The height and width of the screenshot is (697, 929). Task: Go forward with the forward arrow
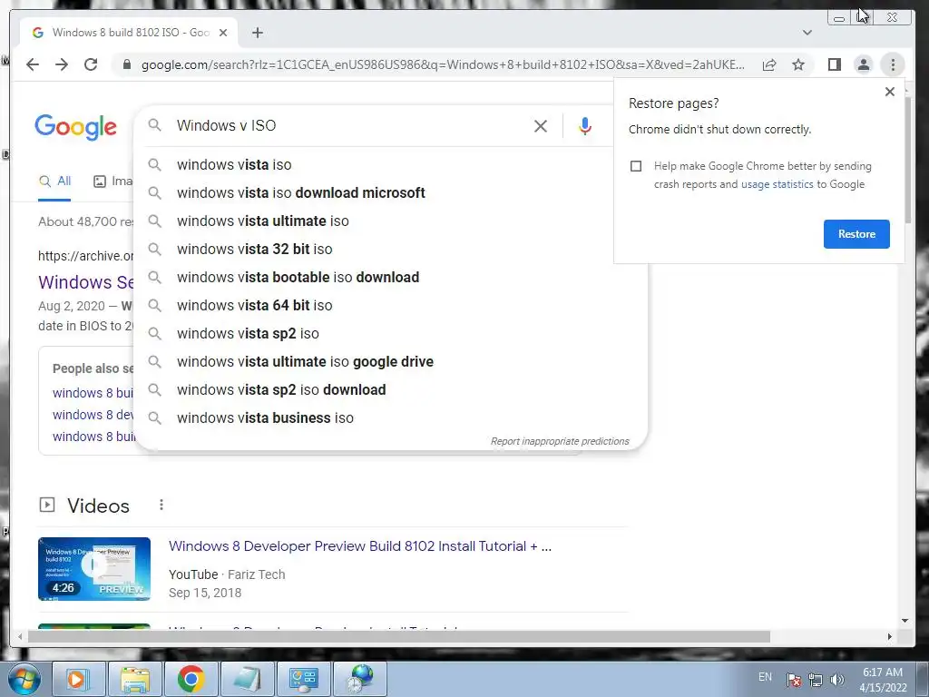[x=62, y=64]
